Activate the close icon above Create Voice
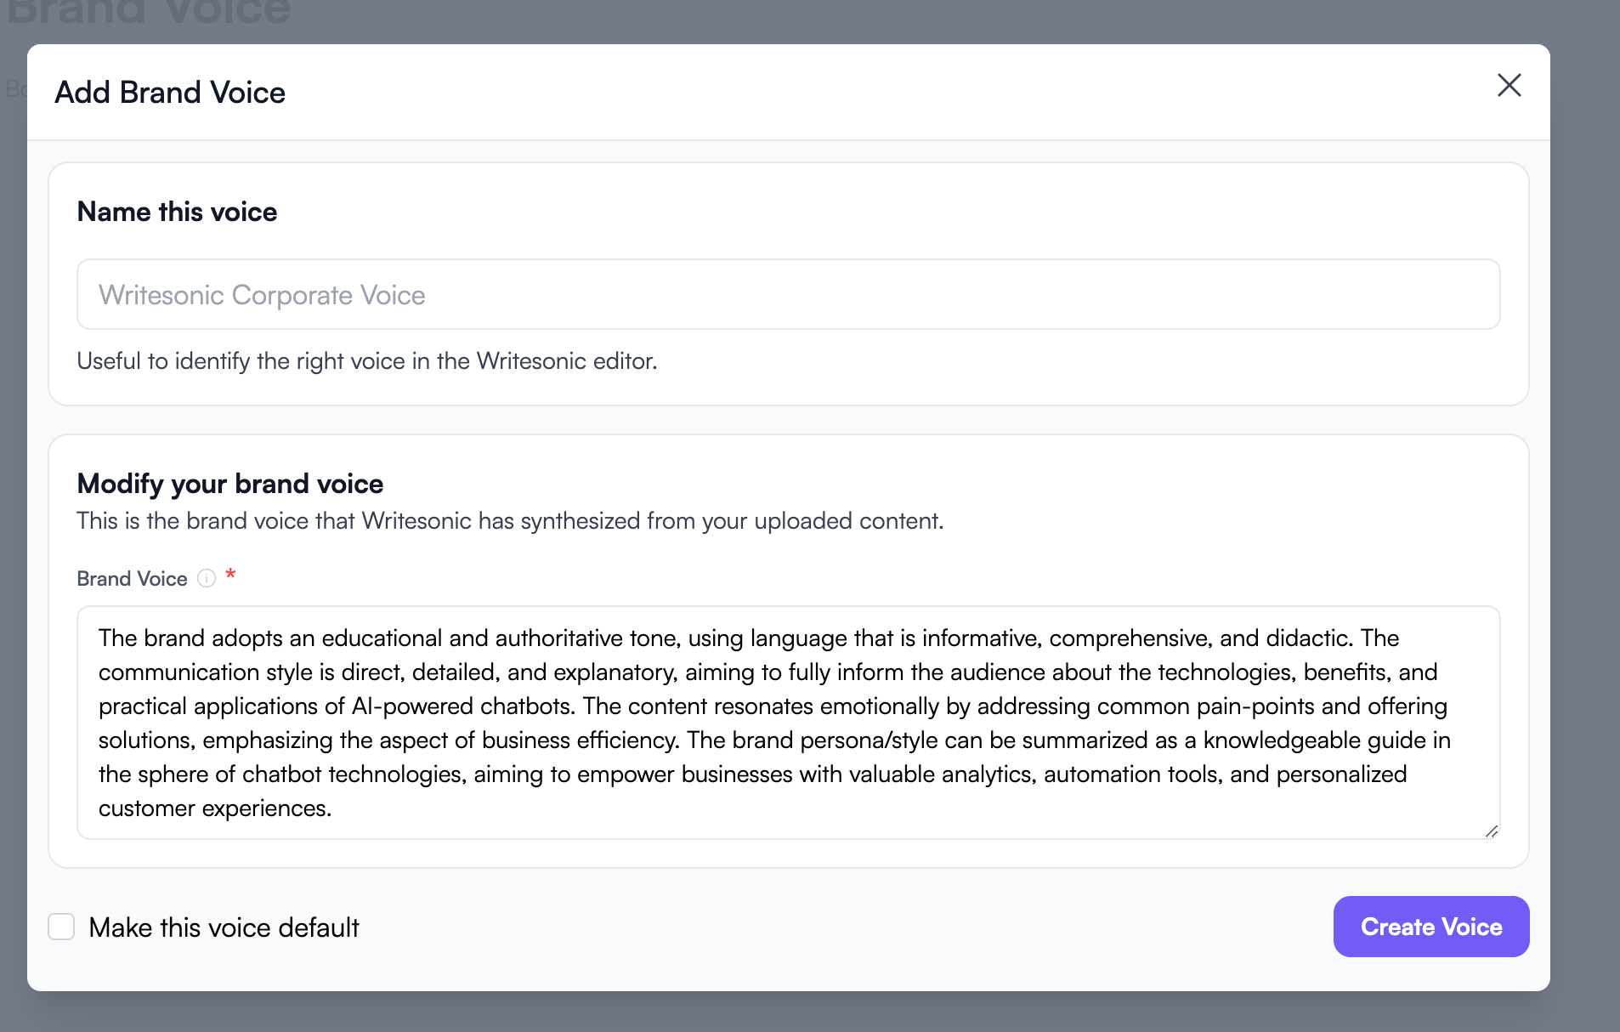1620x1032 pixels. (1509, 85)
